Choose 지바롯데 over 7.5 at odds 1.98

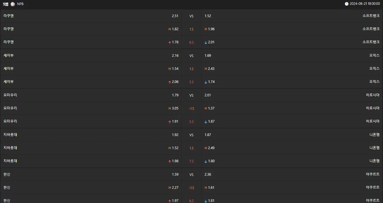click(175, 161)
